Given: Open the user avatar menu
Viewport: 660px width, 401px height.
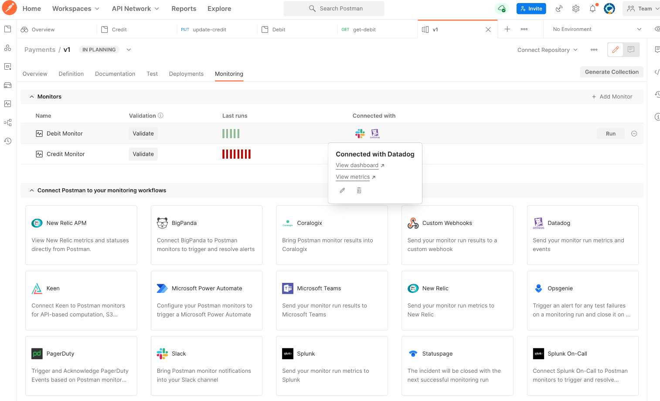Looking at the screenshot, I should click(609, 8).
